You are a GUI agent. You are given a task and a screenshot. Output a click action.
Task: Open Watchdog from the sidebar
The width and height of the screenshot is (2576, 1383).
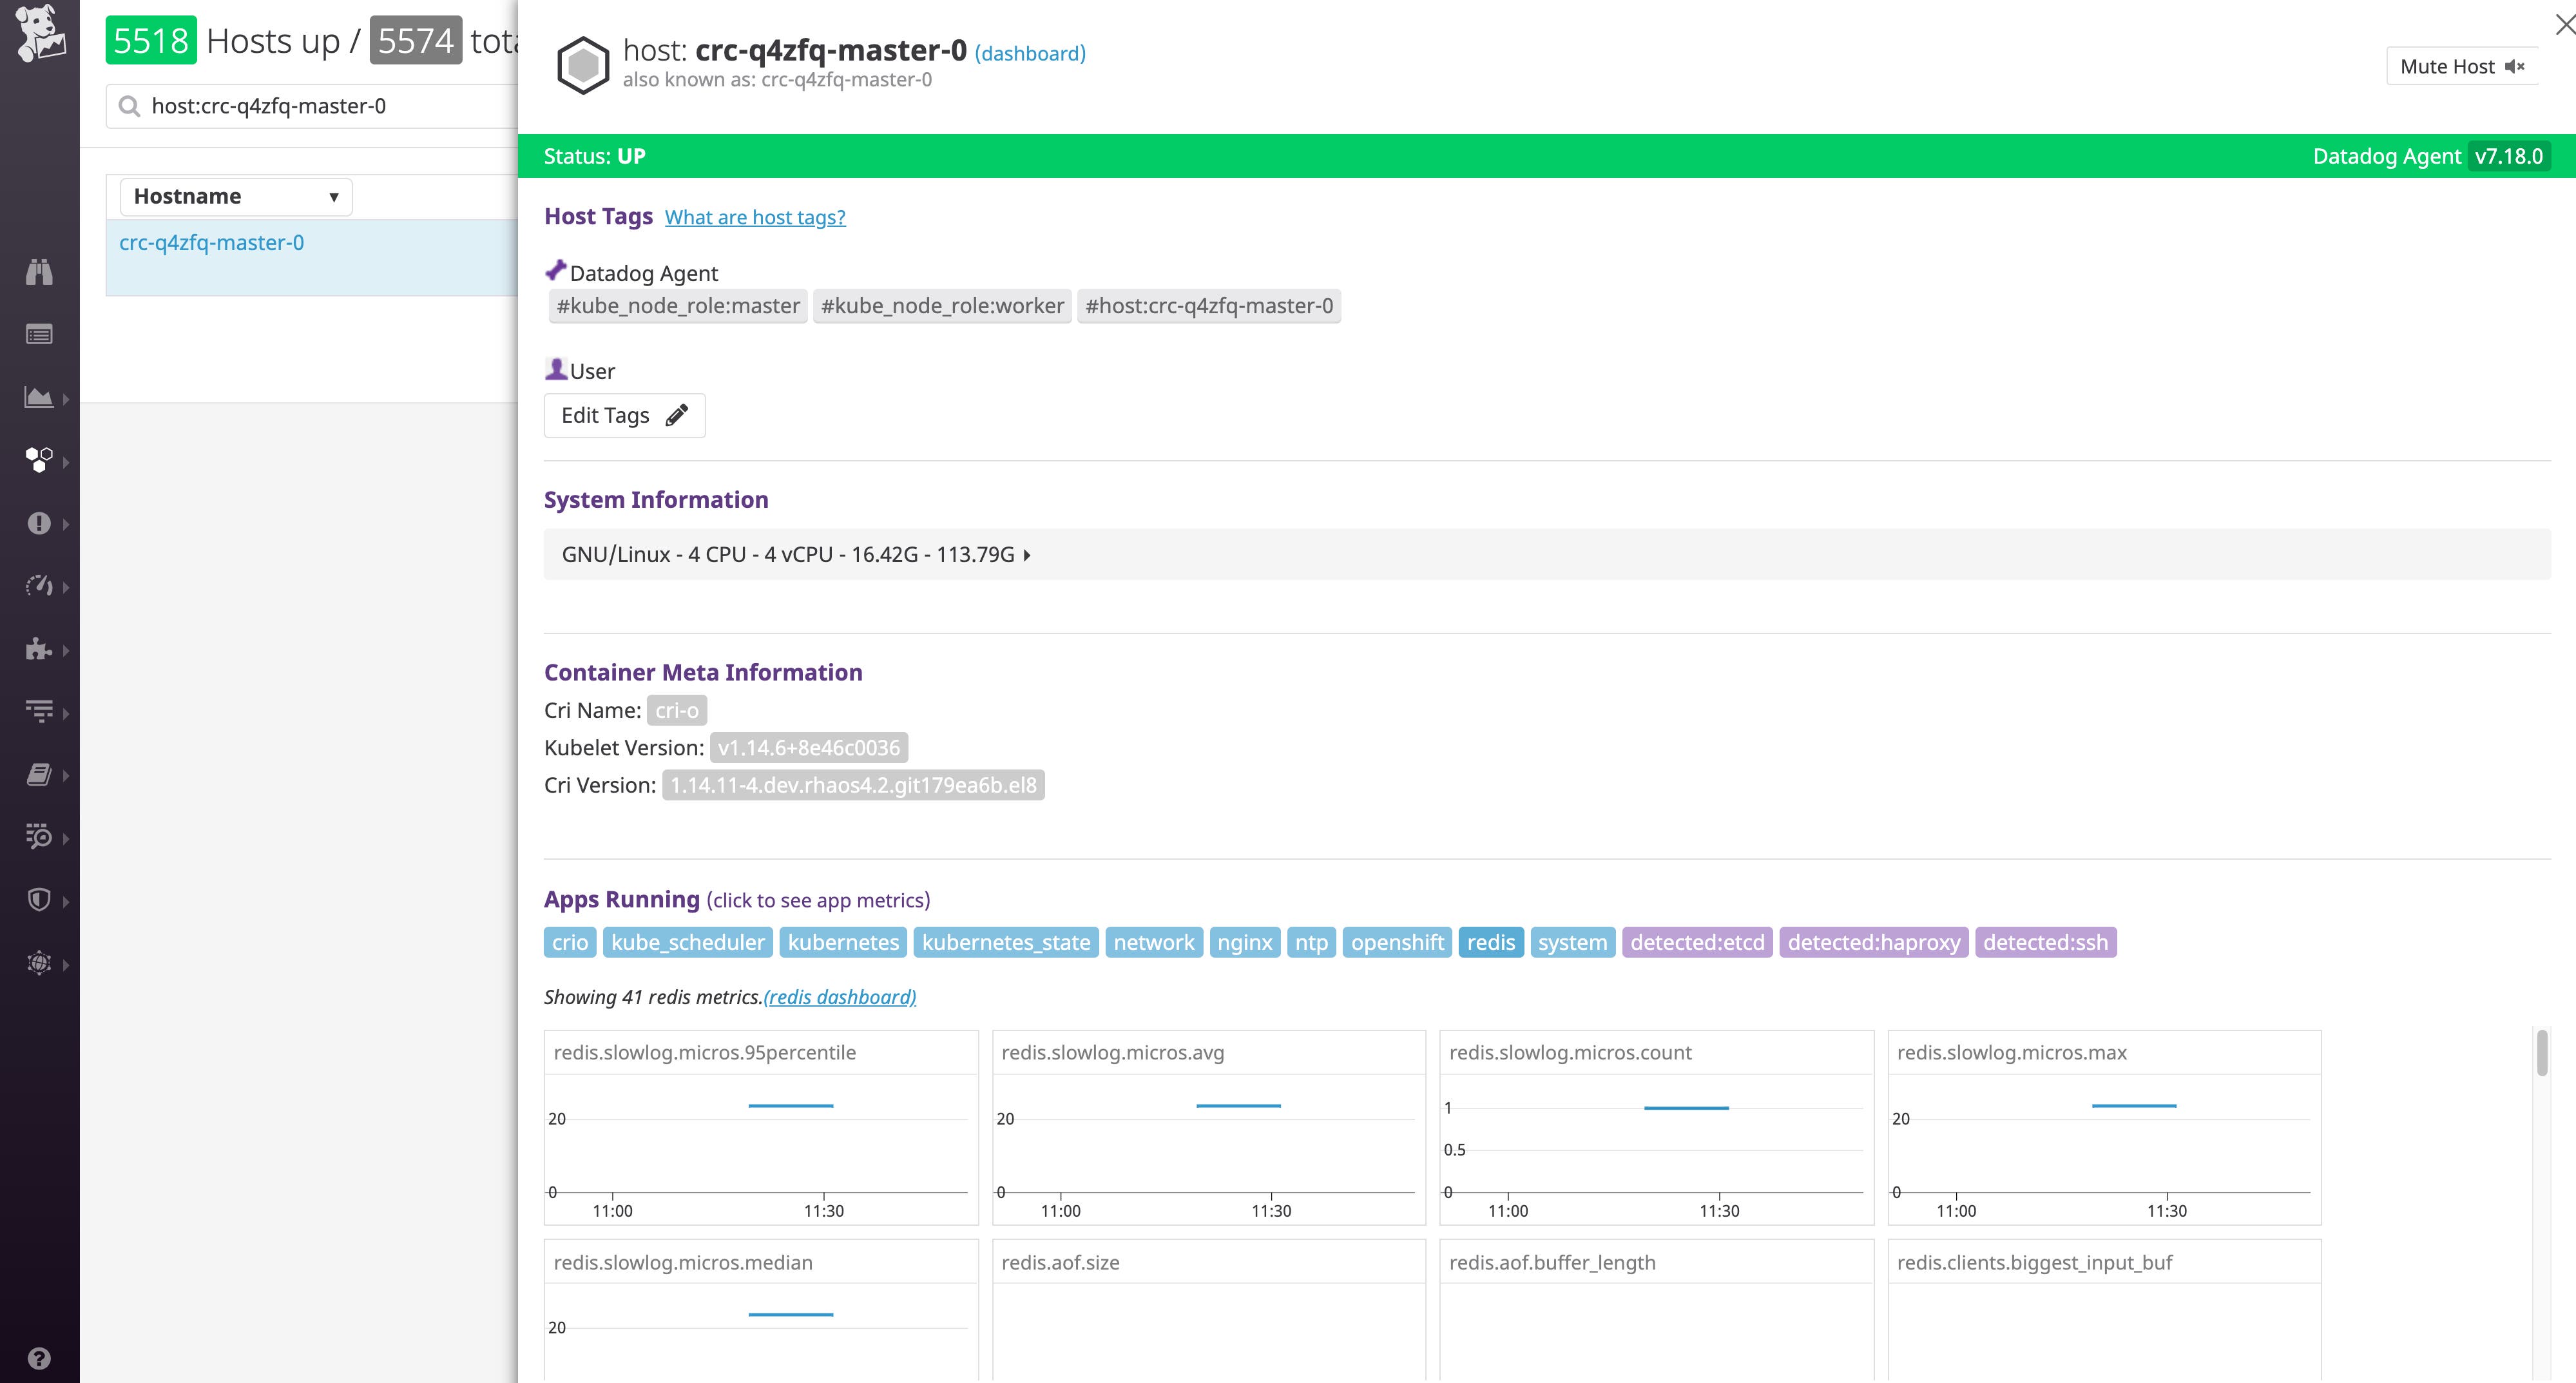tap(38, 271)
